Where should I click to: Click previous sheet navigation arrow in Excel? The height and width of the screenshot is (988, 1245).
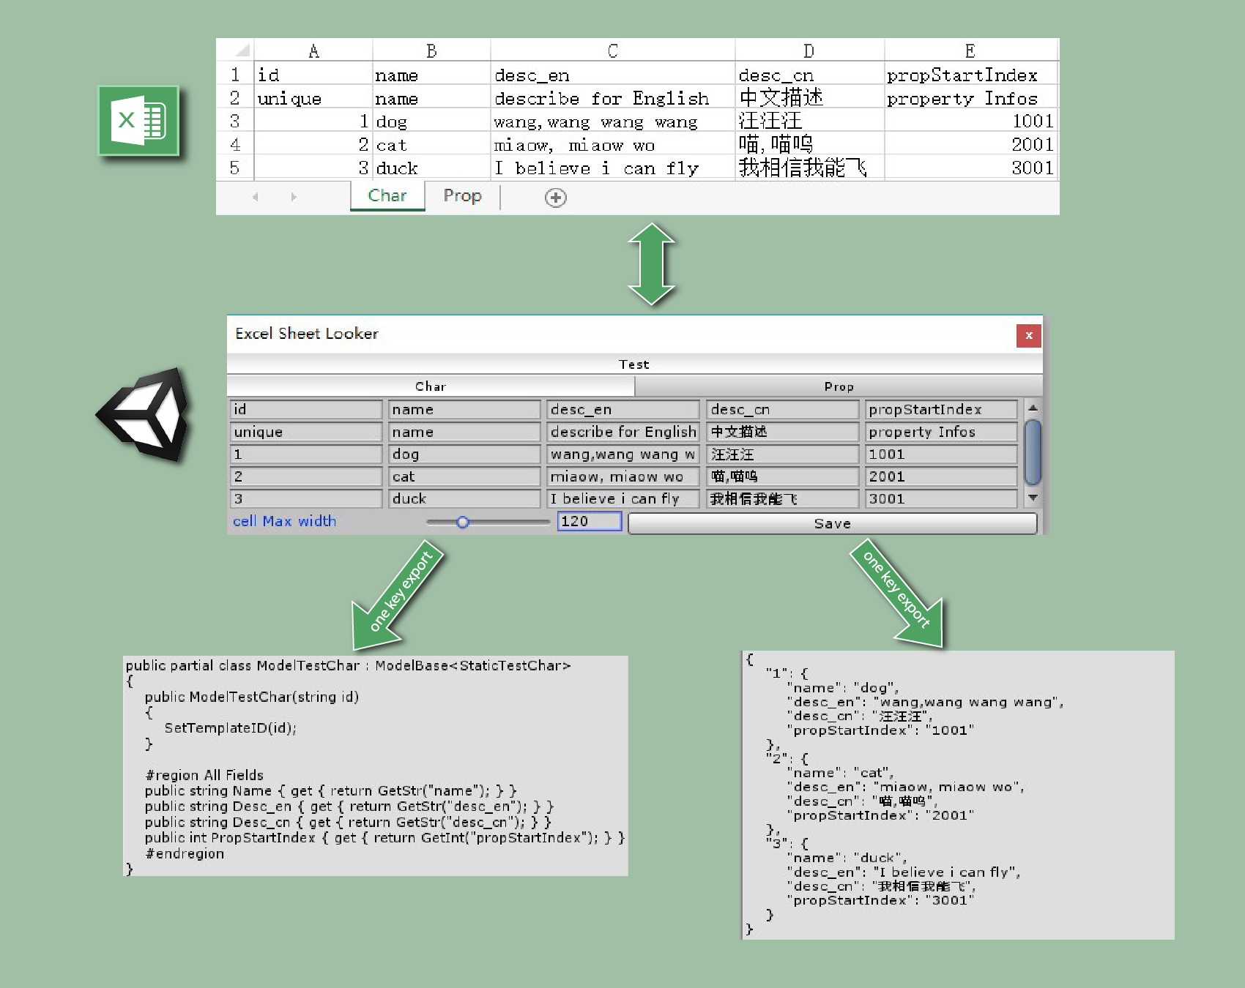point(255,197)
